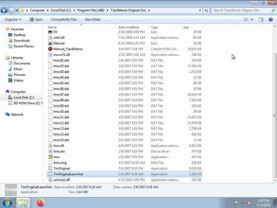Select the tmo.01.dat file icon
The image size is (277, 208).
click(x=50, y=60)
